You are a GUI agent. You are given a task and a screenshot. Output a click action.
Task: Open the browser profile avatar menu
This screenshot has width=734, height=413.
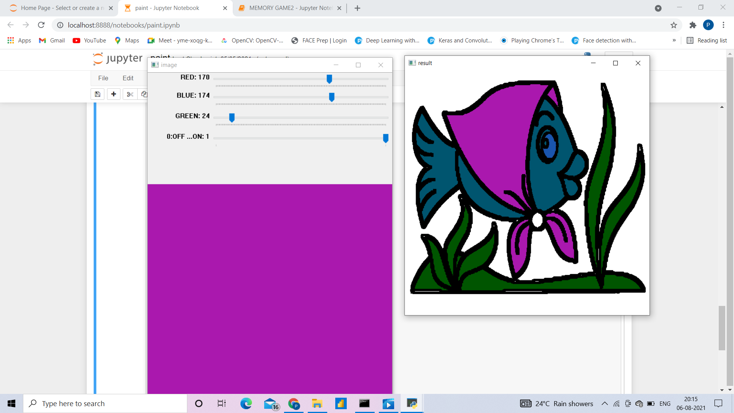pos(709,25)
